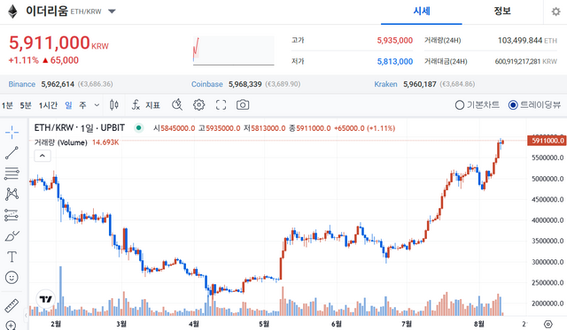Open the horizontal lines drawing tool
Screen dimensions: 567x330
point(12,173)
